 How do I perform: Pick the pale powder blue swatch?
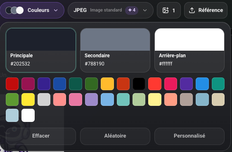point(12,115)
